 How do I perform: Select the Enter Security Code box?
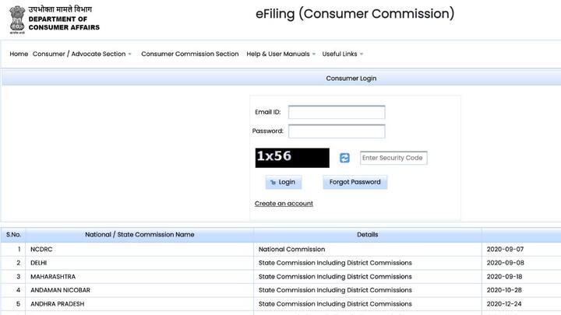pos(393,158)
